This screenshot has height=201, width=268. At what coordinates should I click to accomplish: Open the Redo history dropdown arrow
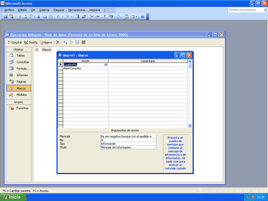(71, 17)
